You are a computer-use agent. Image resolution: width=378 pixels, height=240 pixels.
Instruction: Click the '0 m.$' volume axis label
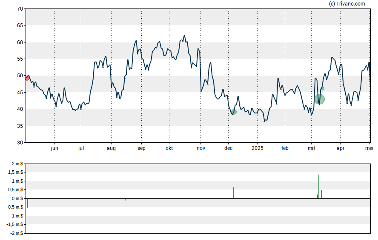pos(17,198)
